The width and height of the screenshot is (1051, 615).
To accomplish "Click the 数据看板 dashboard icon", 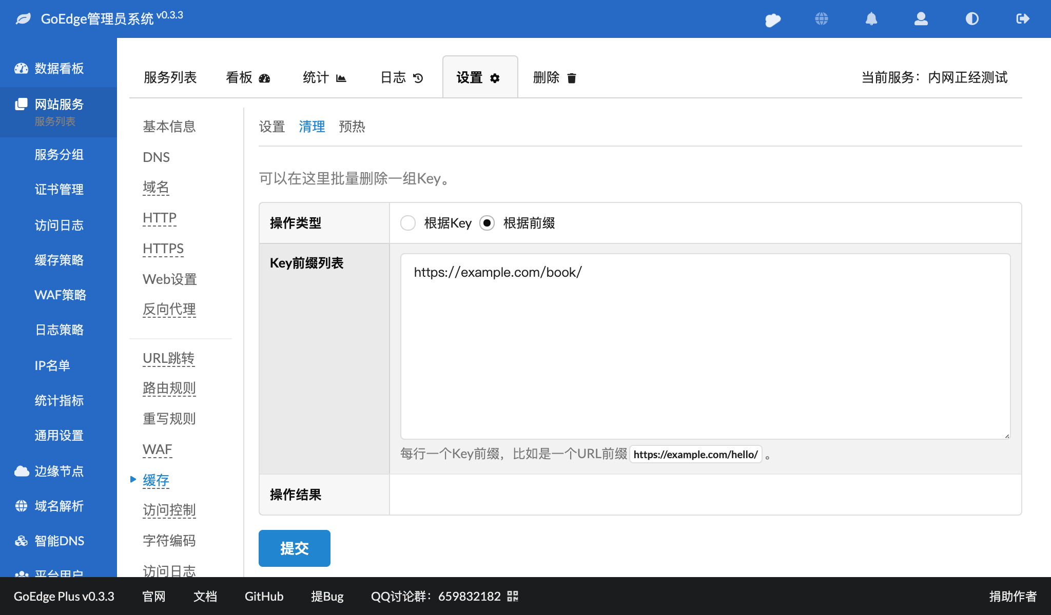I will (21, 68).
